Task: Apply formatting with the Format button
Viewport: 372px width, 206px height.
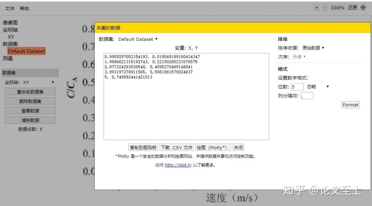Action: point(350,105)
